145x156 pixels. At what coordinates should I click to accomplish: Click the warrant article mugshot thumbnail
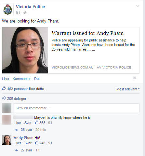point(25,50)
